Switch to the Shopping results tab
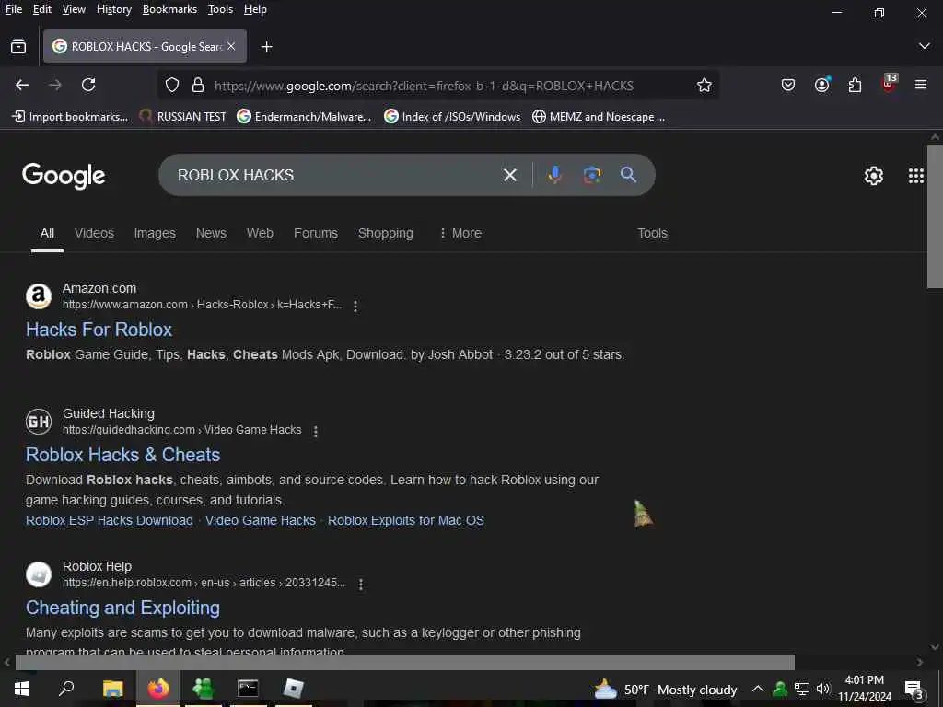This screenshot has height=707, width=943. pyautogui.click(x=386, y=233)
